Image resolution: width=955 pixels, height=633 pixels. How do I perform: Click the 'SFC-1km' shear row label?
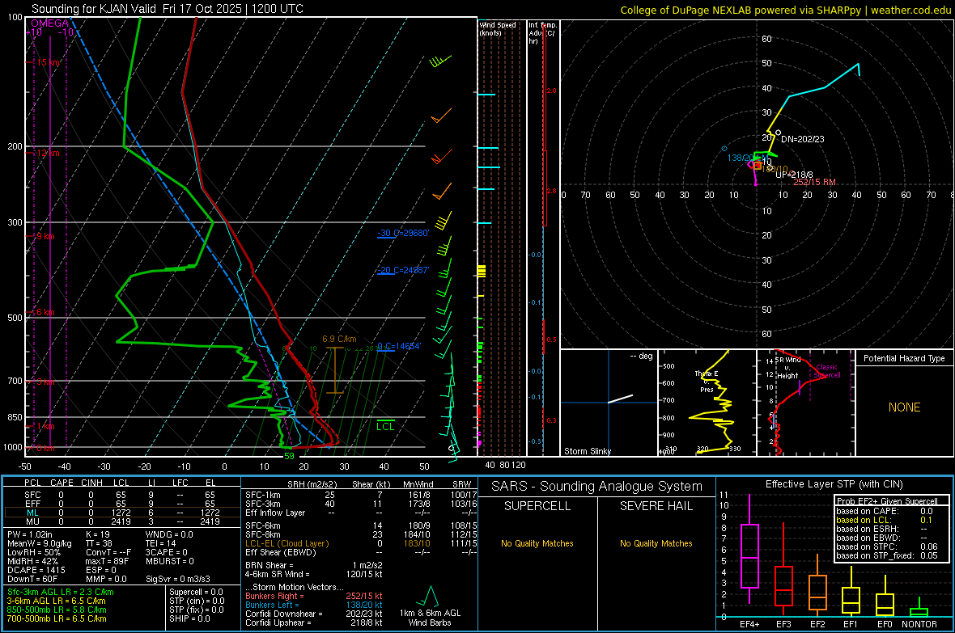click(x=263, y=495)
